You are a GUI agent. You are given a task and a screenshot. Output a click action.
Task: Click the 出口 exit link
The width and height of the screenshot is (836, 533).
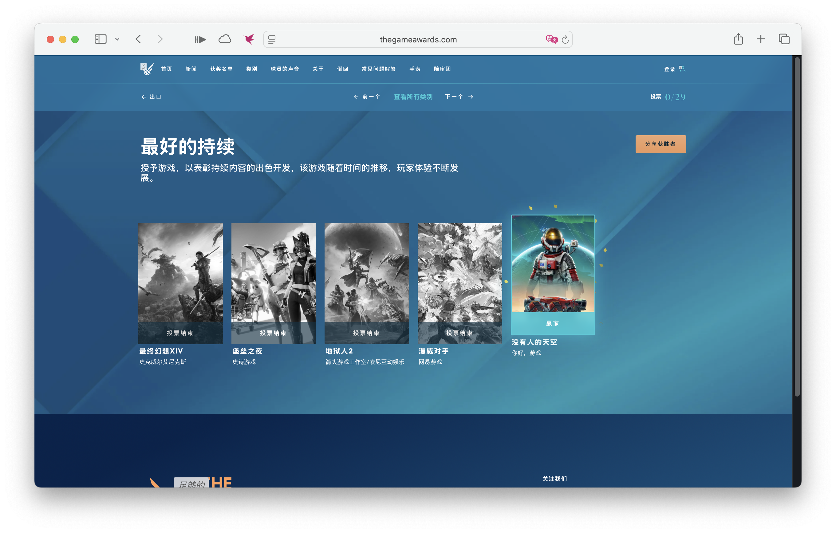tap(151, 97)
